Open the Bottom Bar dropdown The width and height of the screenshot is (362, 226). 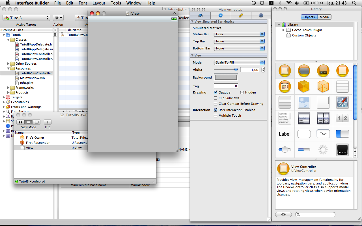(x=239, y=48)
